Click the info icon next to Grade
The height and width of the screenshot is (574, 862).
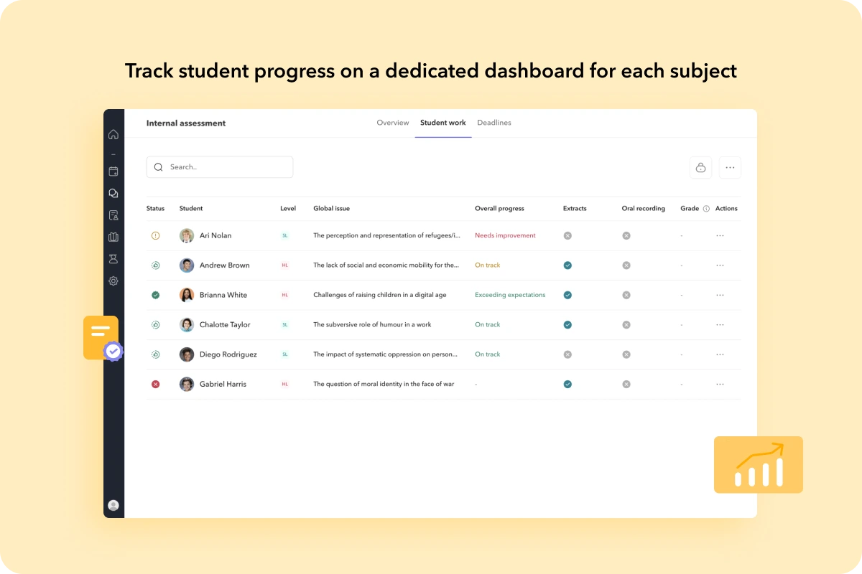(706, 209)
